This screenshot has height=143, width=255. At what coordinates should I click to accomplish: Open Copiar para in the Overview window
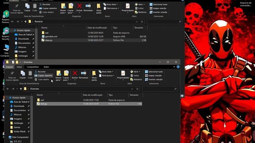[66, 76]
